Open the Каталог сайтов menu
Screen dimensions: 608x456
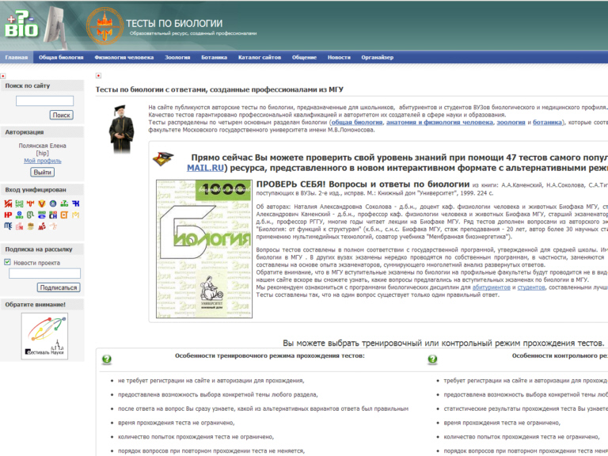260,57
